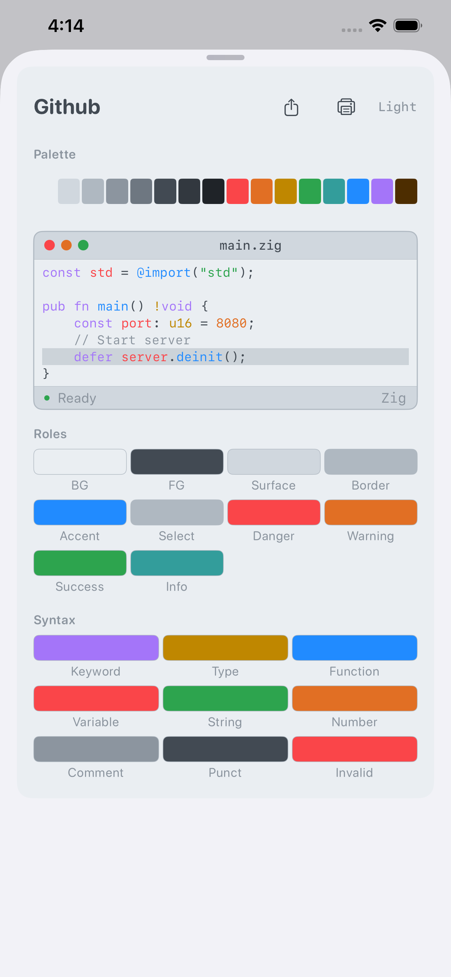Click the 'Zig' language label

click(393, 398)
